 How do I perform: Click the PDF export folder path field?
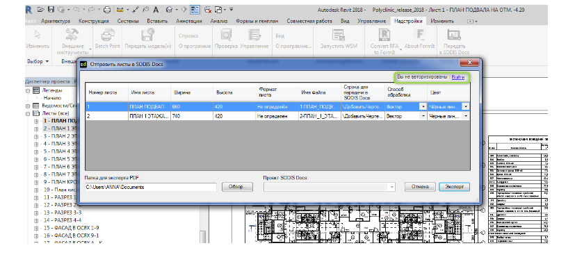[151, 187]
